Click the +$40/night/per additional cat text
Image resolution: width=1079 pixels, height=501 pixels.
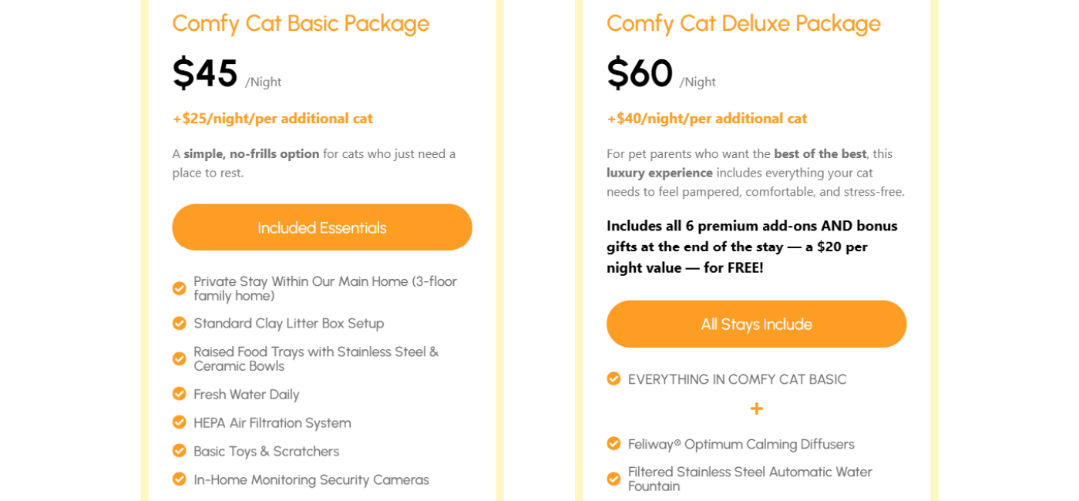coord(707,119)
